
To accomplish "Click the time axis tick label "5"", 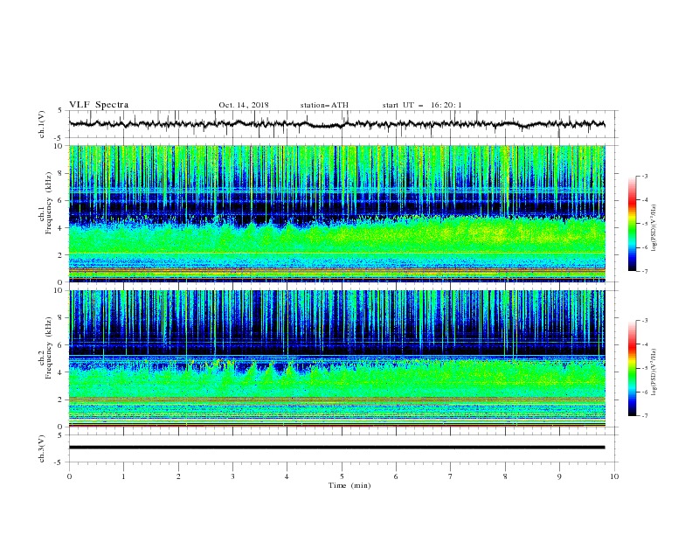I will click(x=342, y=476).
